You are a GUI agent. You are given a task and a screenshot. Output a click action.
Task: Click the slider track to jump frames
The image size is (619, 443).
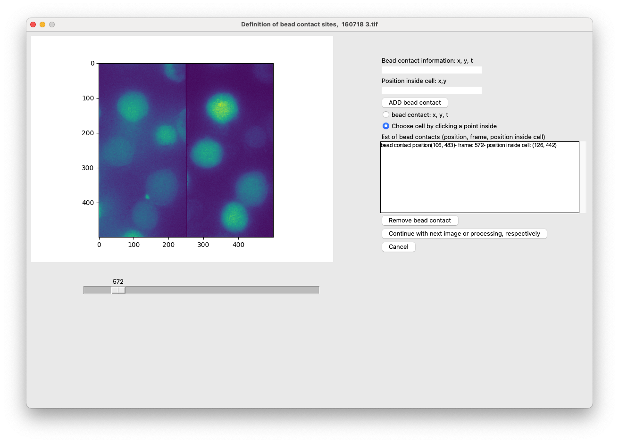pos(212,290)
